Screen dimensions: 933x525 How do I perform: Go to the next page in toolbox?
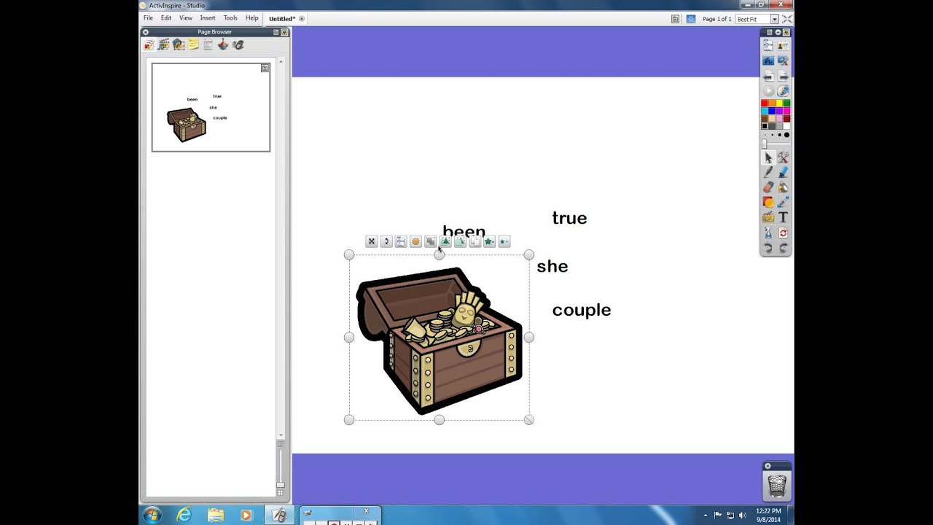click(x=783, y=76)
